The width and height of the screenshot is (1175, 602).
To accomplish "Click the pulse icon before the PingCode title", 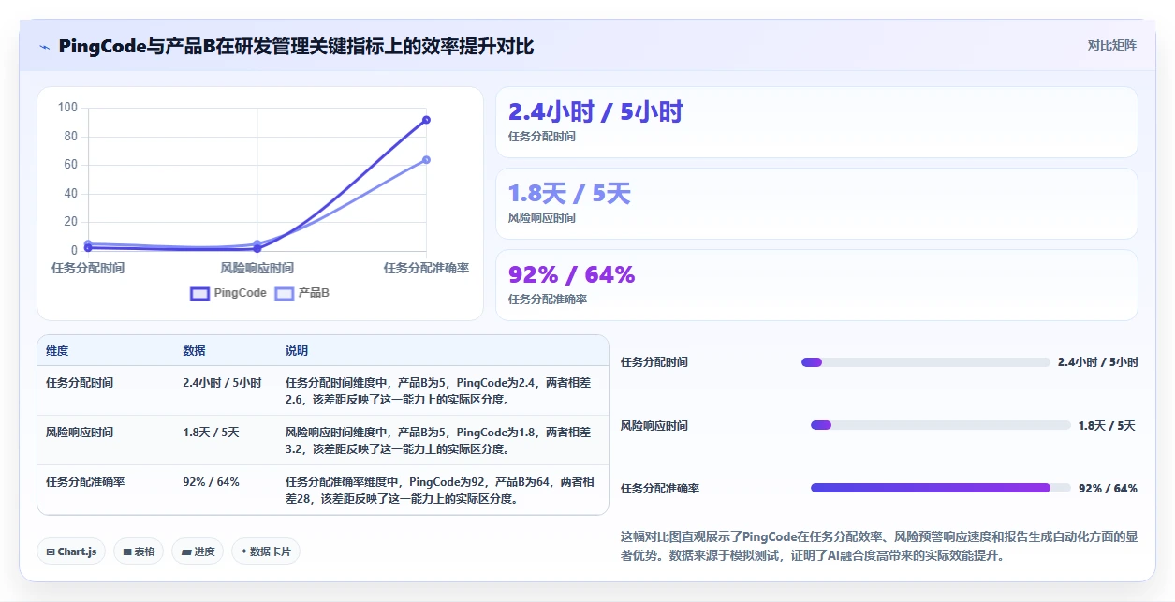I will (45, 47).
